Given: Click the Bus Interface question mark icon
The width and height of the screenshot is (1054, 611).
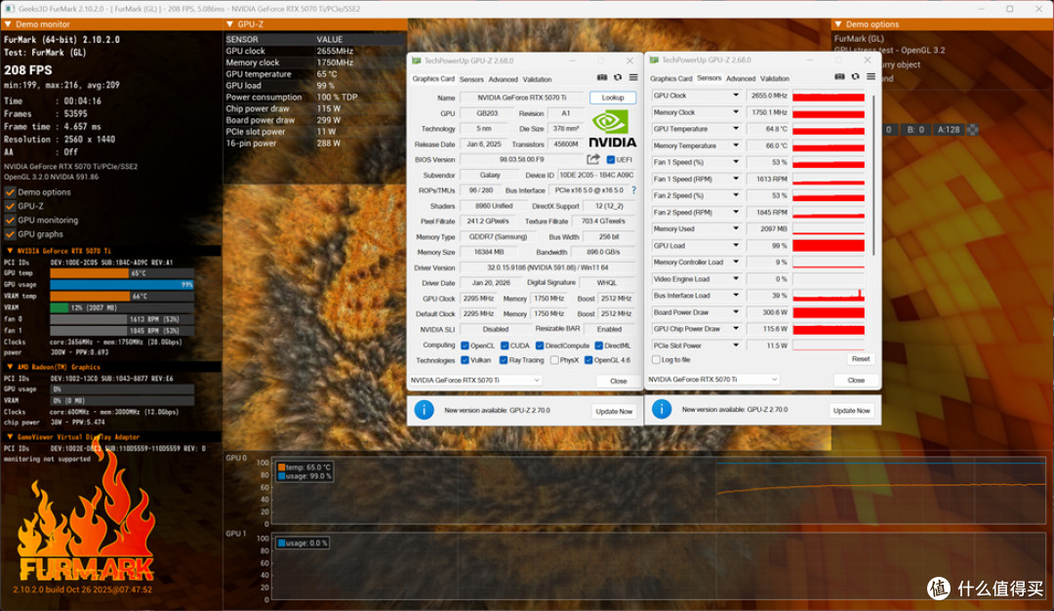Looking at the screenshot, I should point(633,190).
